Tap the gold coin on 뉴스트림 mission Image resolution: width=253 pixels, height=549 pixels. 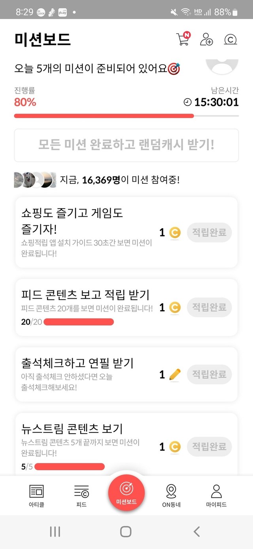tap(175, 447)
